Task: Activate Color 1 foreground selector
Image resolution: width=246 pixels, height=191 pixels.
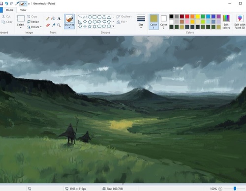Action: coord(154,22)
